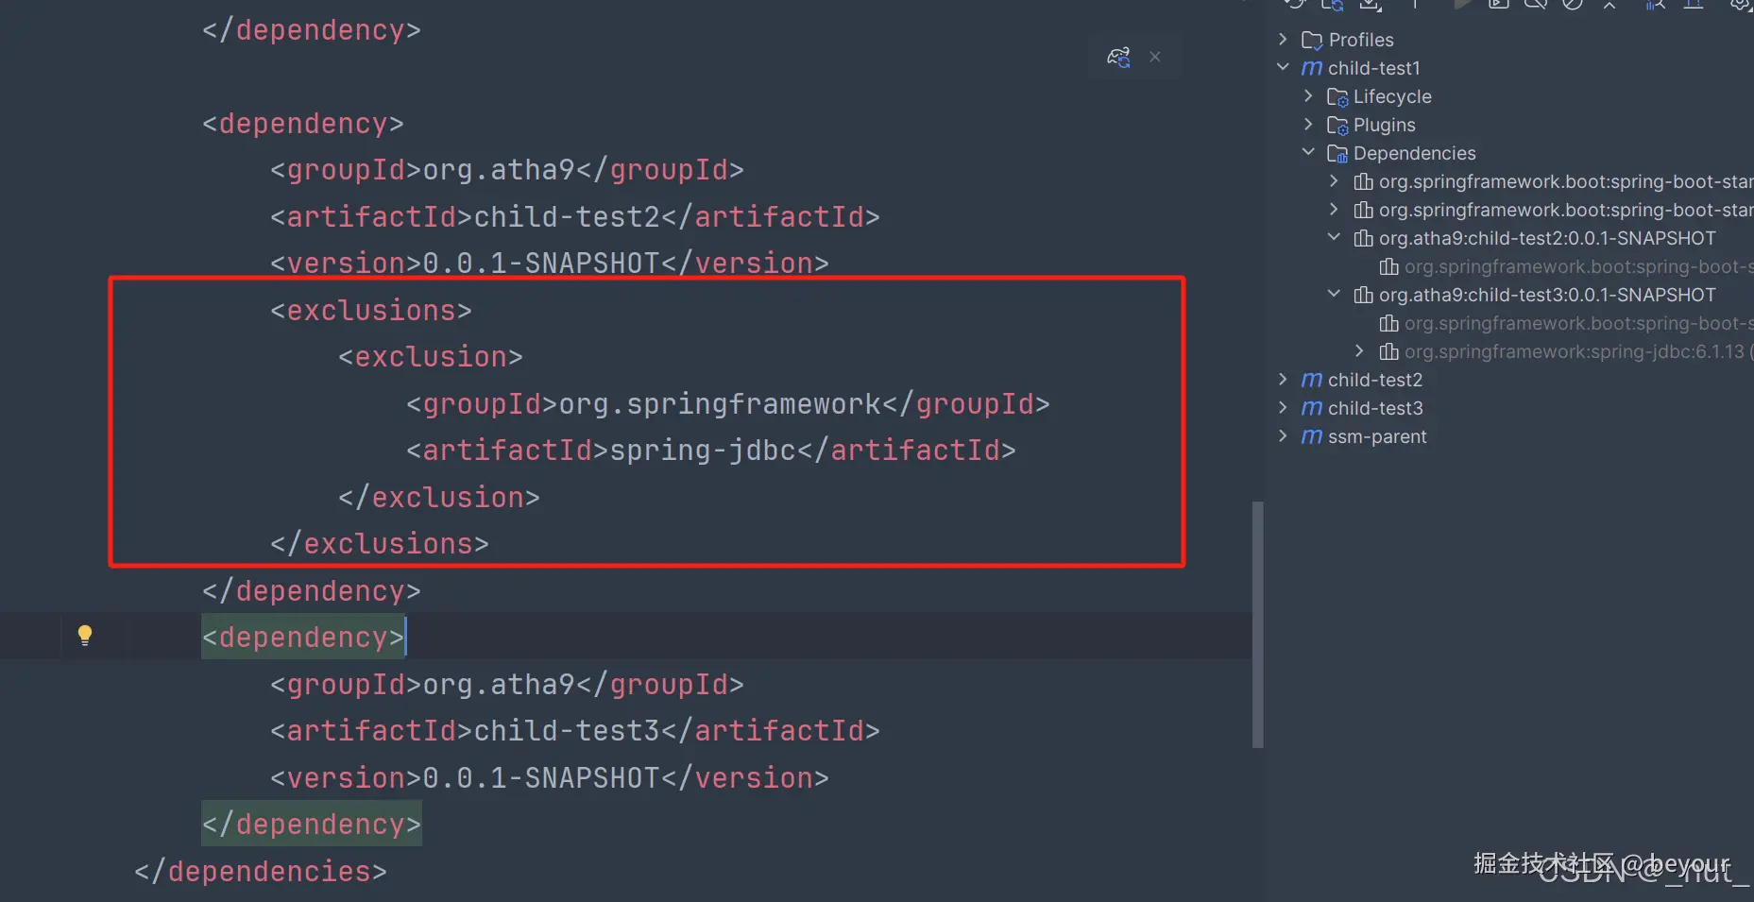This screenshot has height=902, width=1754.
Task: Select org.atha9:child-test3:0.0.1-SNAPSHOT in the tree
Action: click(1547, 295)
